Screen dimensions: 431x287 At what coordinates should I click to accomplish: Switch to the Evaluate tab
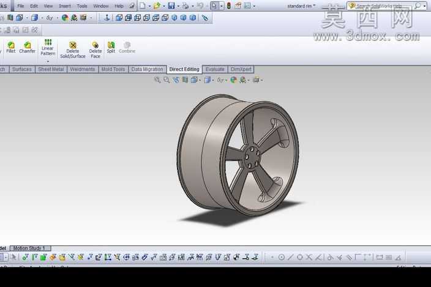click(x=215, y=69)
